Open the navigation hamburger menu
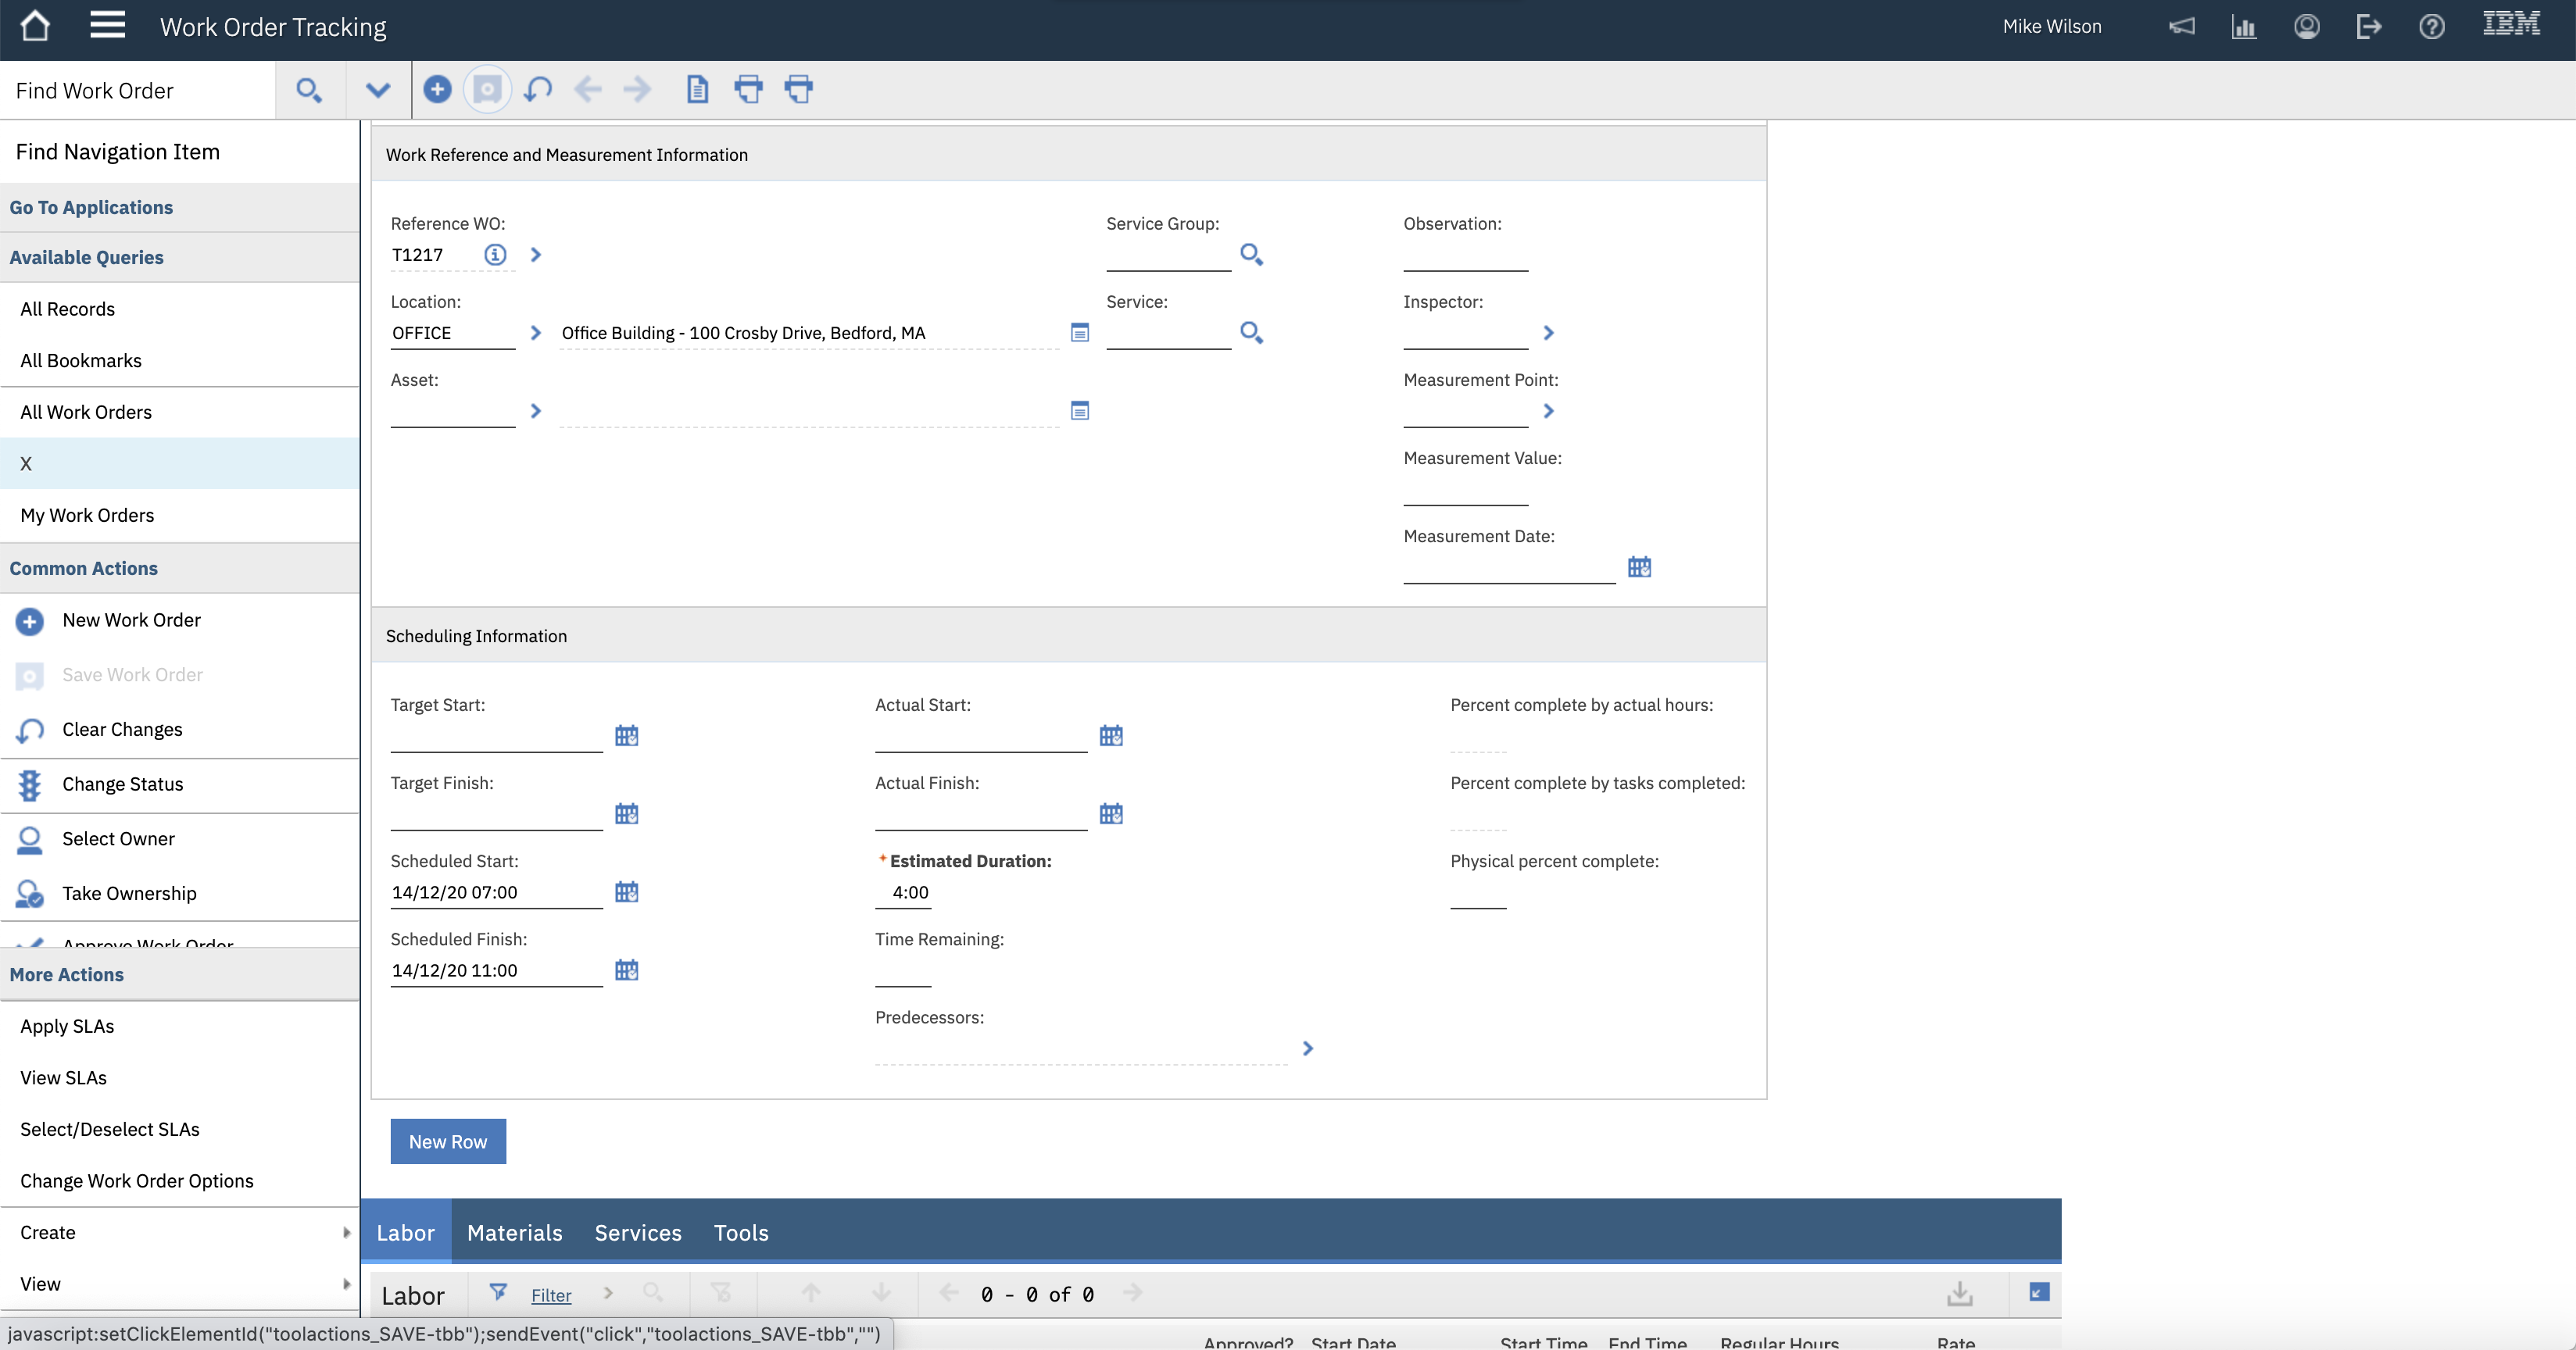The height and width of the screenshot is (1350, 2576). tap(107, 25)
